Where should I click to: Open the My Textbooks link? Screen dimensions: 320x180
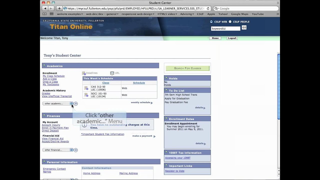[x=51, y=84]
